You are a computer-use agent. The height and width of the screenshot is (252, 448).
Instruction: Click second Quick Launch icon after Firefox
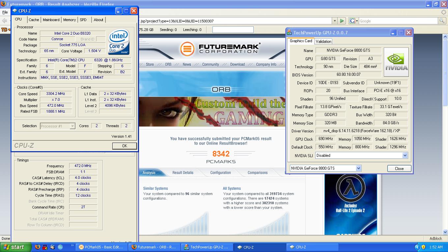tap(45, 247)
